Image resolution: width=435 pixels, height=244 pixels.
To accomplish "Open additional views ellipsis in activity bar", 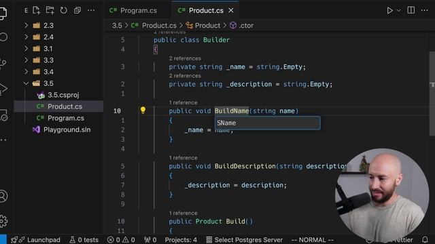I will (x=3, y=140).
